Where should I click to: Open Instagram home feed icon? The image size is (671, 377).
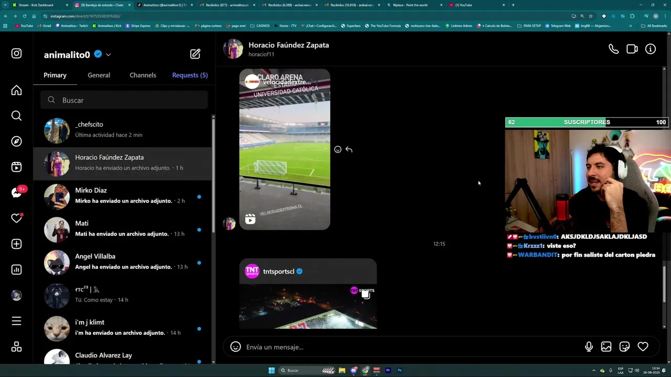click(16, 91)
